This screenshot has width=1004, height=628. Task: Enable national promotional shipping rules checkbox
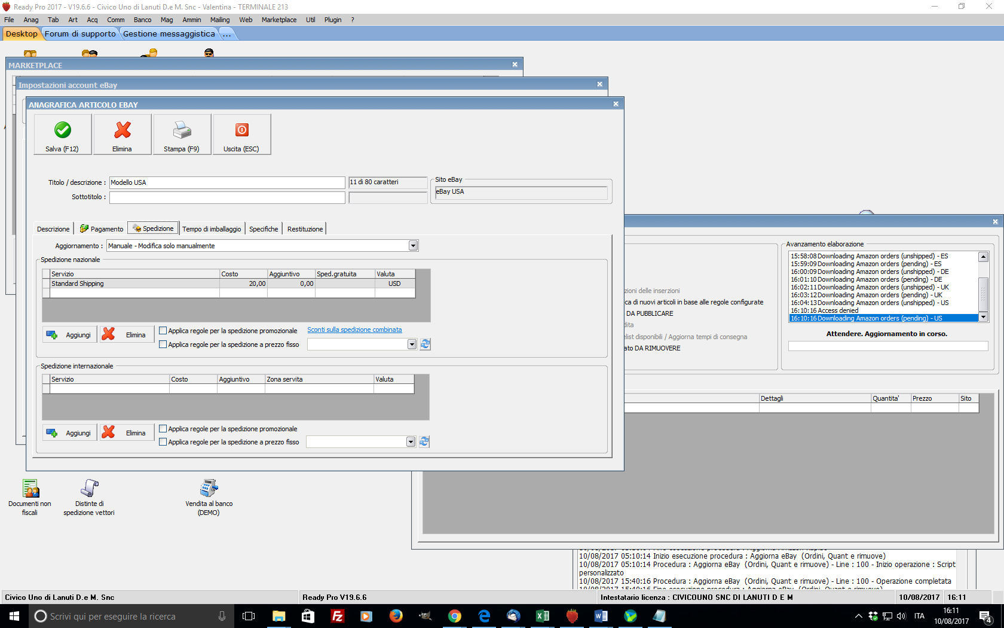[163, 331]
